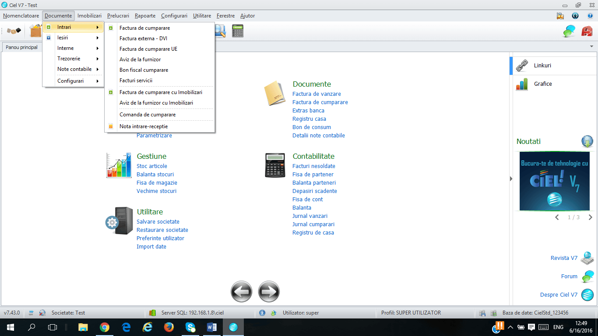Open Skype from the Windows taskbar
Image resolution: width=598 pixels, height=336 pixels.
[190, 327]
